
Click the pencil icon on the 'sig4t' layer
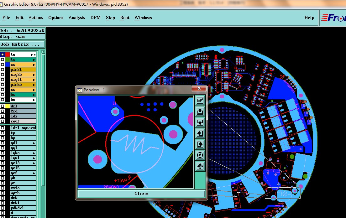click(34, 80)
